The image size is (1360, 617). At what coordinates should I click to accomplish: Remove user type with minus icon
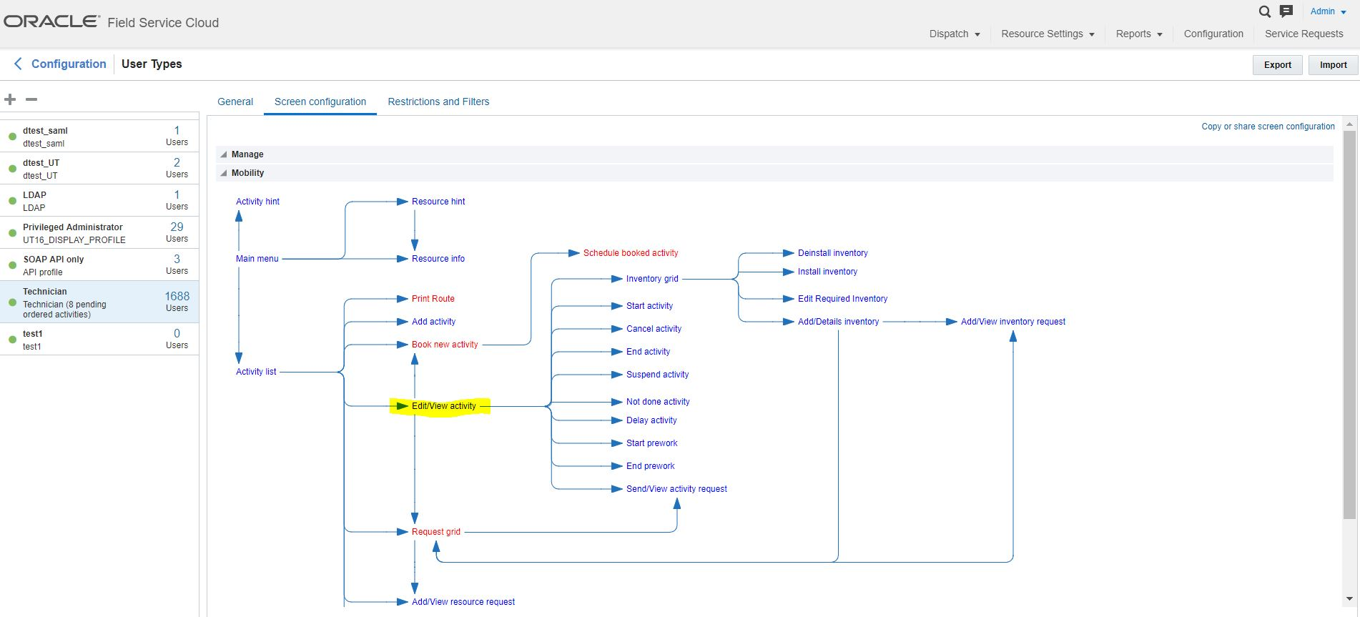pos(31,99)
